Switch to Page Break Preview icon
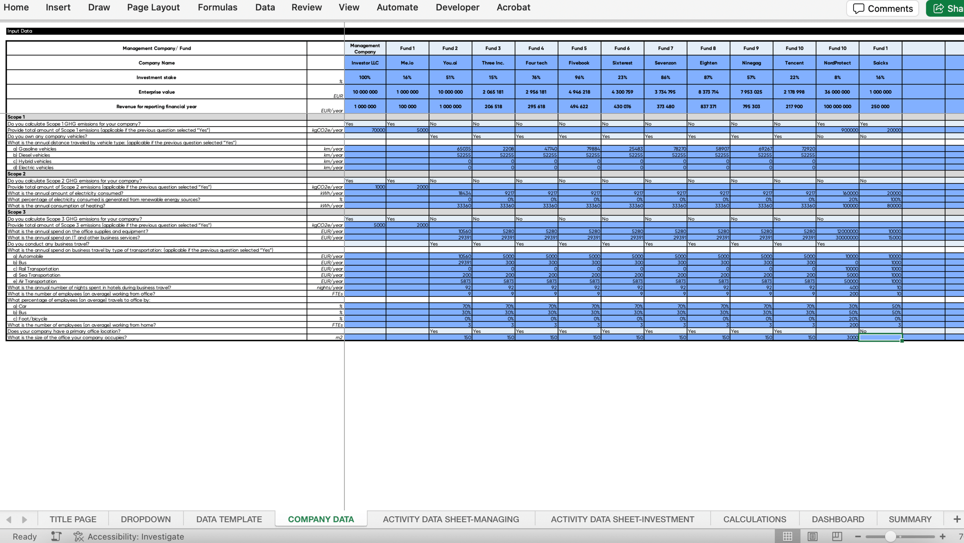 tap(837, 536)
